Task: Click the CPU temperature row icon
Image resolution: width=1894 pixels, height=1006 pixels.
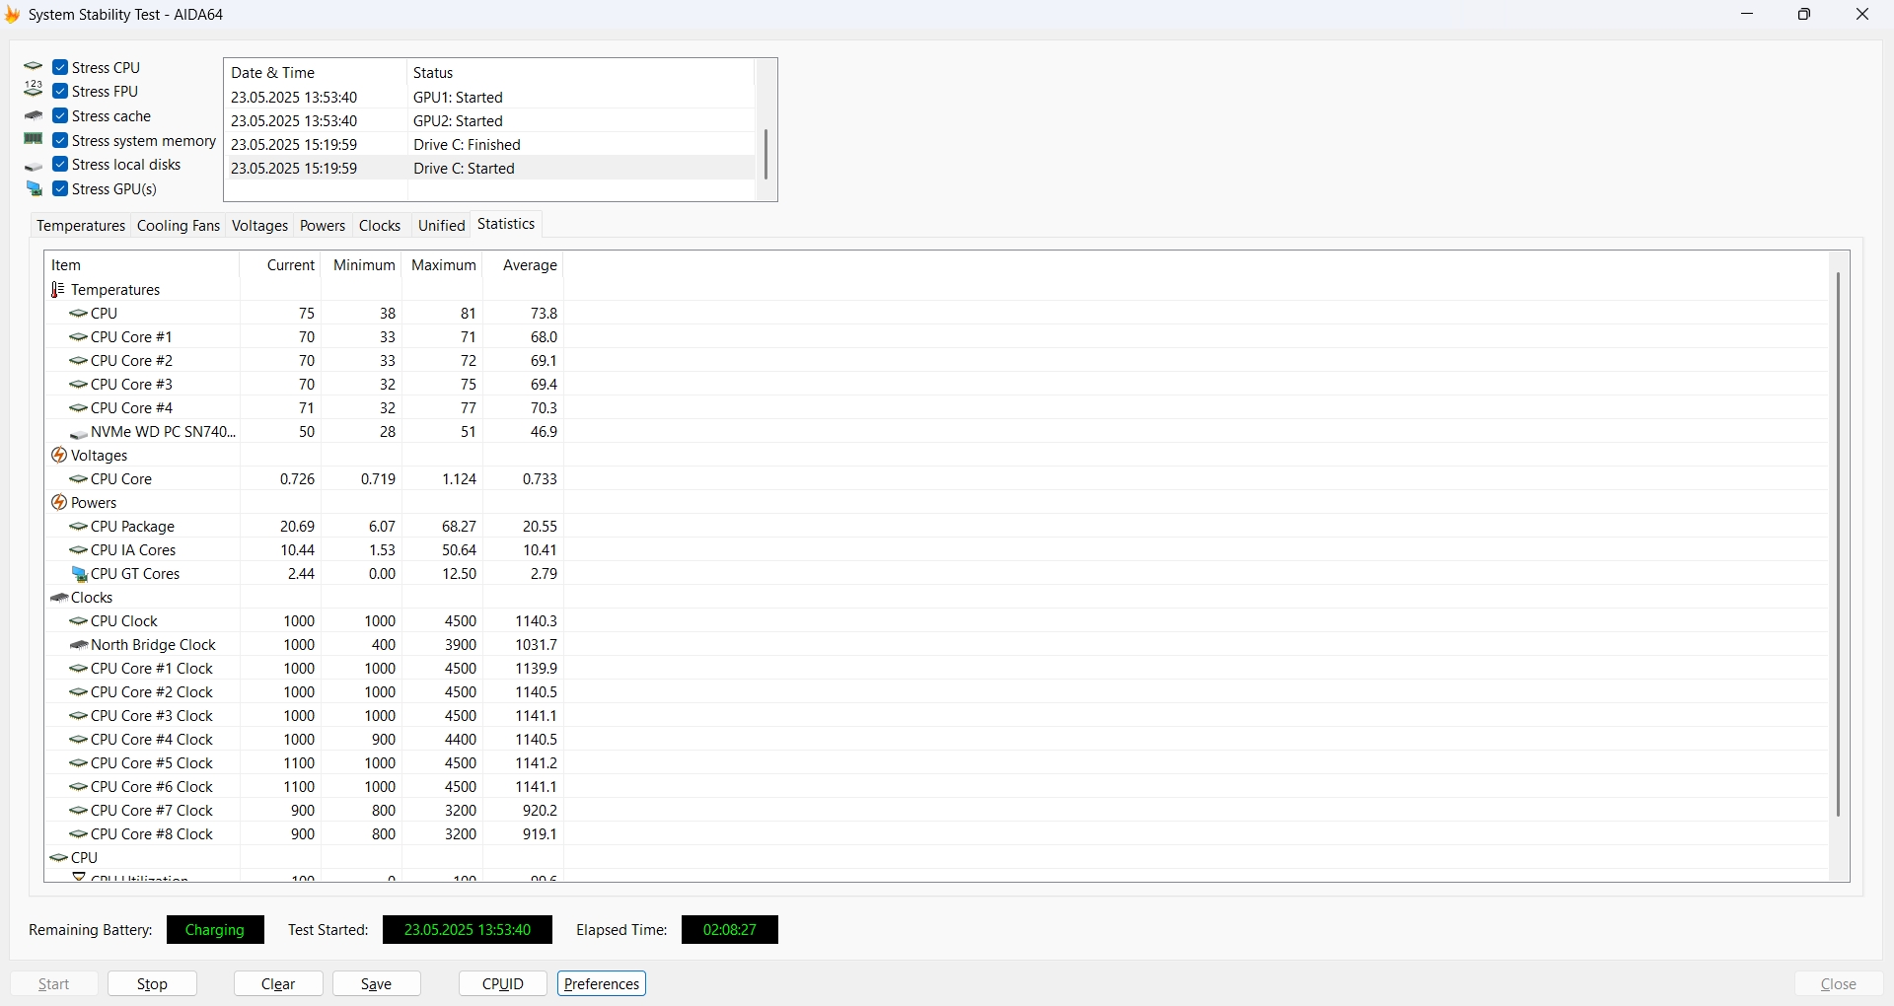Action: click(x=80, y=315)
